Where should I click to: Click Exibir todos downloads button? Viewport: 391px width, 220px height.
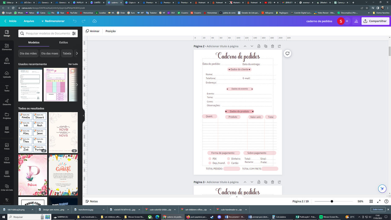point(378,209)
